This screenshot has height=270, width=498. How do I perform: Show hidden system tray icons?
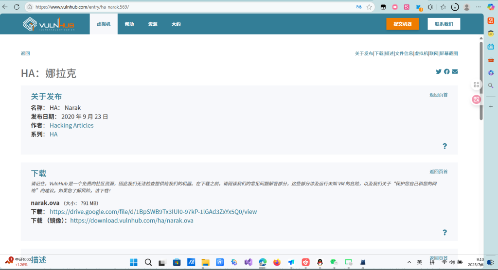coord(409,262)
